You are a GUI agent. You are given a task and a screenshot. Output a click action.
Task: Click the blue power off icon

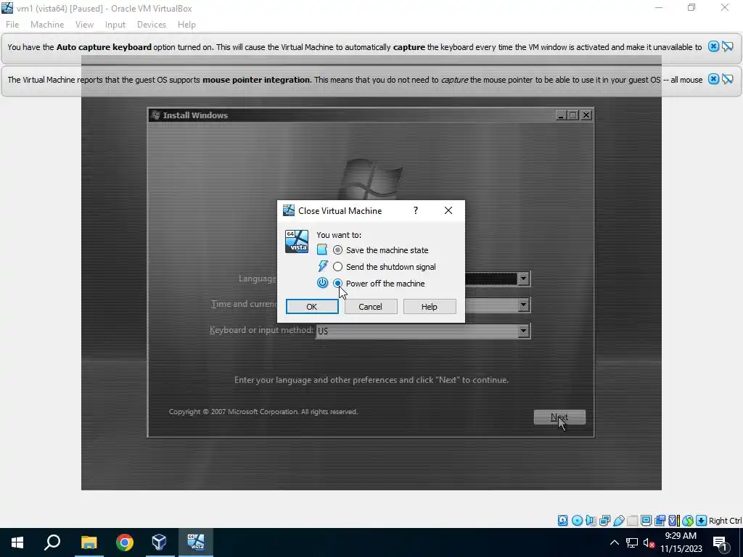[322, 283]
